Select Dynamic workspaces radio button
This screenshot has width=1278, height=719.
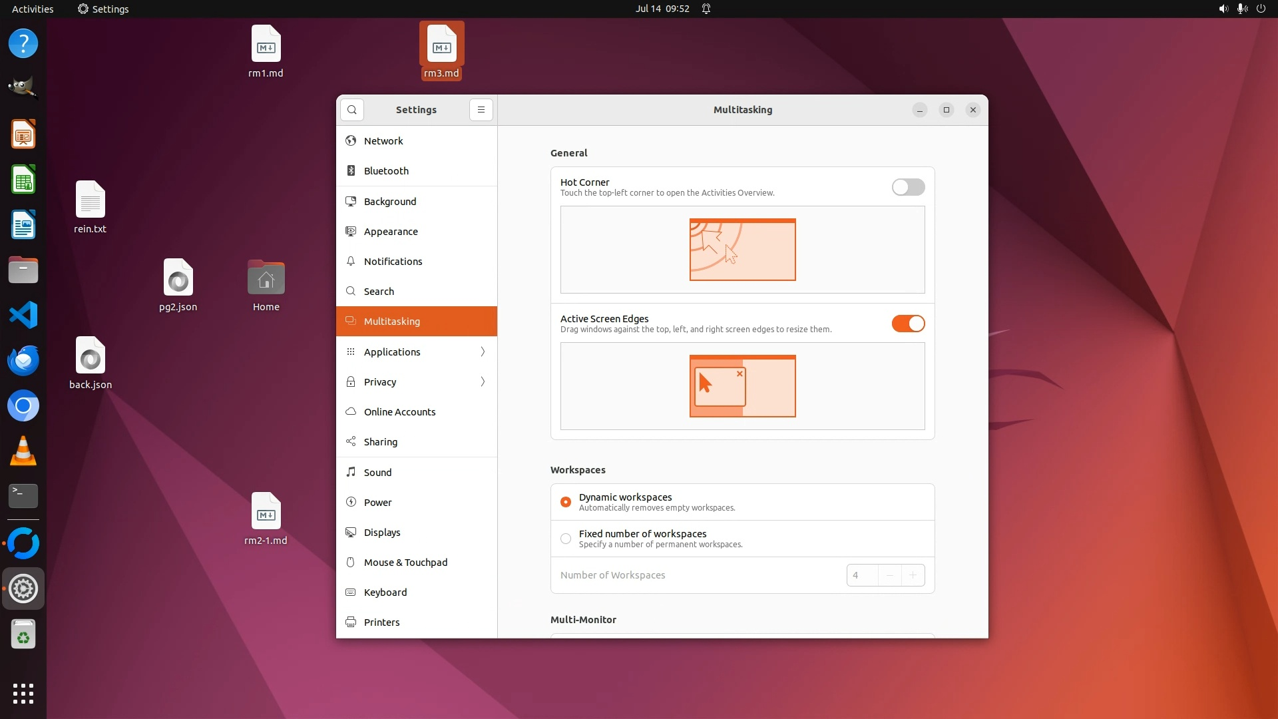tap(566, 502)
